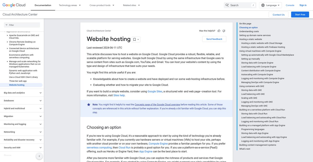The width and height of the screenshot is (313, 162).
Task: Jump to Hosting a static website
Action: tap(250, 39)
